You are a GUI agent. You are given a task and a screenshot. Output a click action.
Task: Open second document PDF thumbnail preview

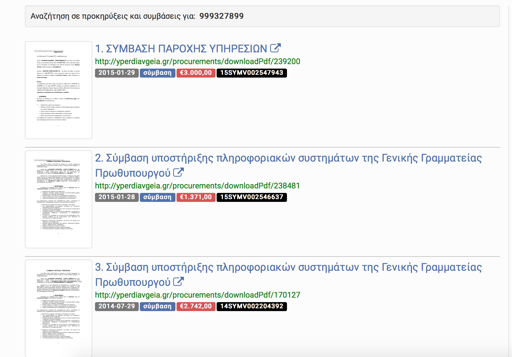59,199
